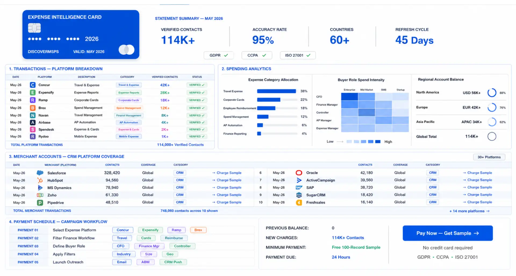516x276 pixels.
Task: Click the Freshsales logo icon
Action: click(299, 202)
